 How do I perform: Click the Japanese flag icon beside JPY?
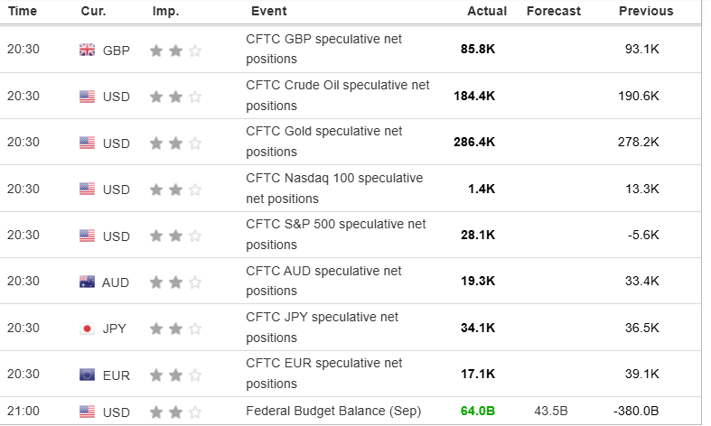pos(87,329)
